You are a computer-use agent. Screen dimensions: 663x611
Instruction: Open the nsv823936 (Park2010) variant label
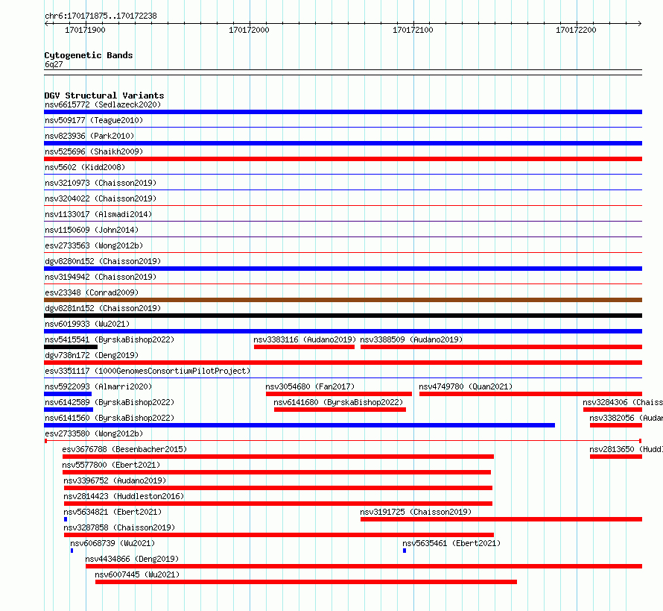(x=89, y=136)
